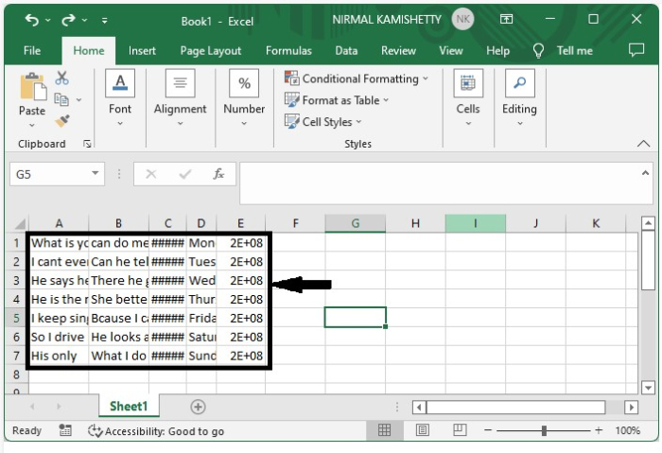662x453 pixels.
Task: Click the zoom slider handle
Action: [x=544, y=430]
